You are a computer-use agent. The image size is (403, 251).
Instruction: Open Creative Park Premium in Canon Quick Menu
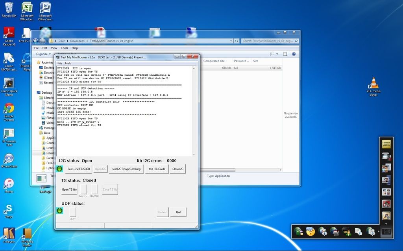click(x=386, y=144)
